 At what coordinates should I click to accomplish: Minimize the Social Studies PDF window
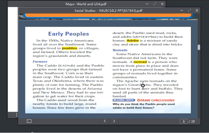point(182,11)
